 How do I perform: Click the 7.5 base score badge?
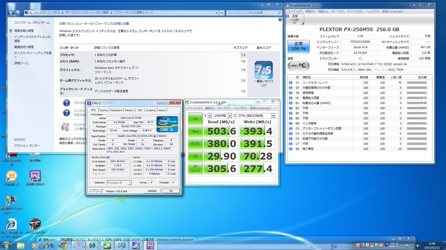click(x=264, y=70)
